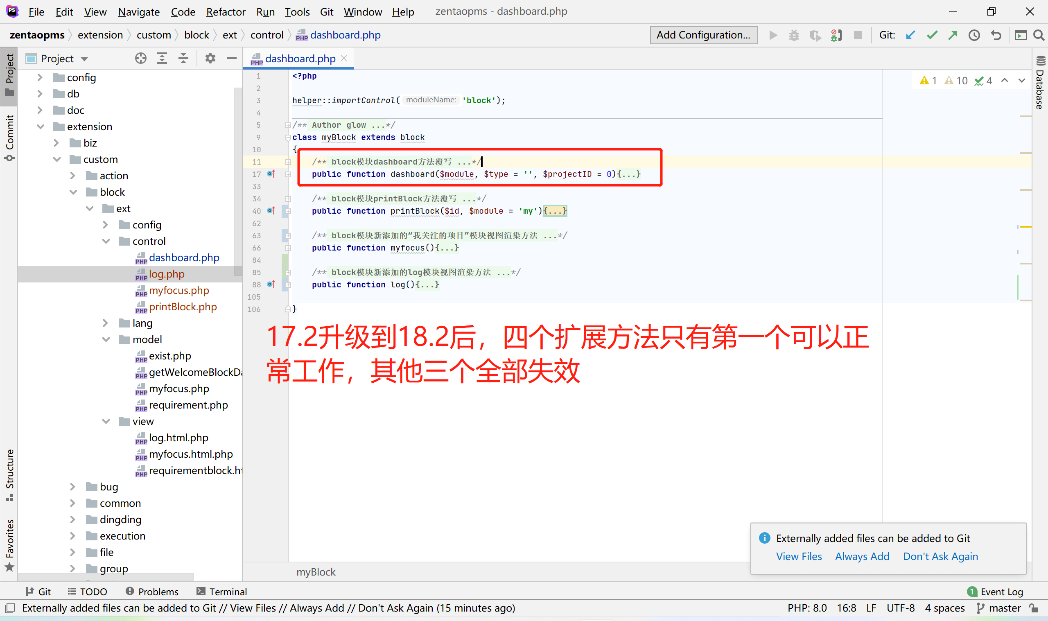The width and height of the screenshot is (1048, 621).
Task: Click the locate file target icon
Action: point(140,58)
